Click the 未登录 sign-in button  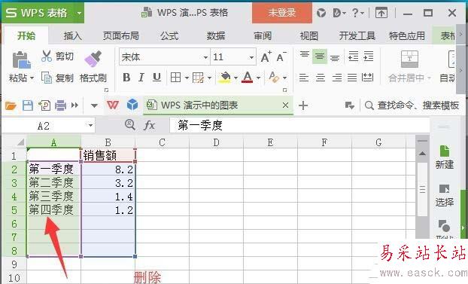pyautogui.click(x=282, y=13)
